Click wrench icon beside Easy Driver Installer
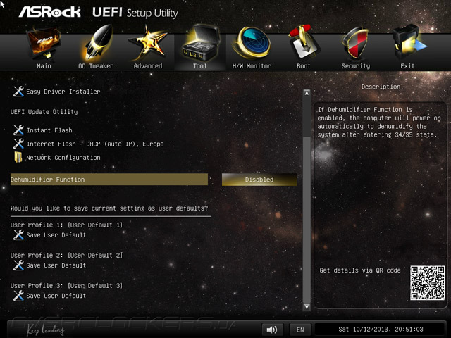The image size is (451, 338). click(18, 92)
